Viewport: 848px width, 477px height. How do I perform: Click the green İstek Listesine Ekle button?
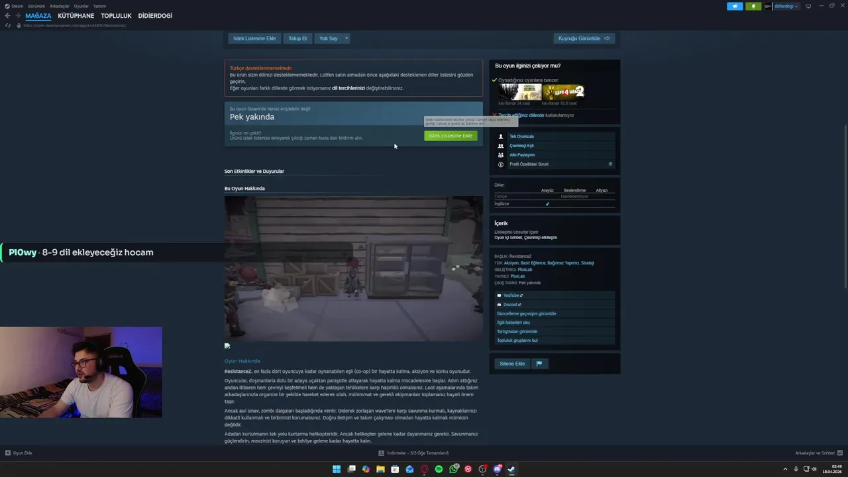pos(450,136)
